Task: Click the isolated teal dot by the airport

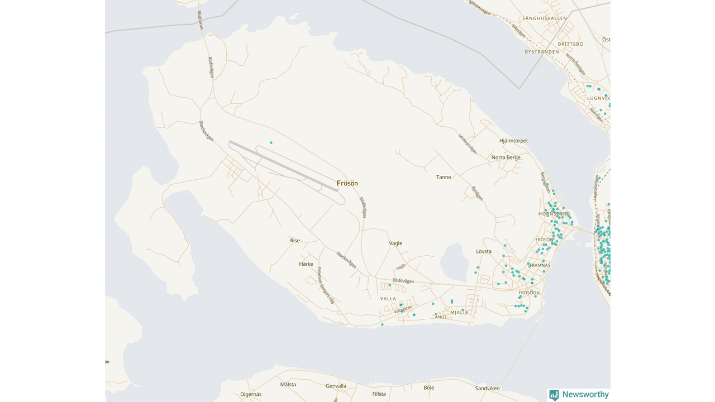Action: (271, 143)
